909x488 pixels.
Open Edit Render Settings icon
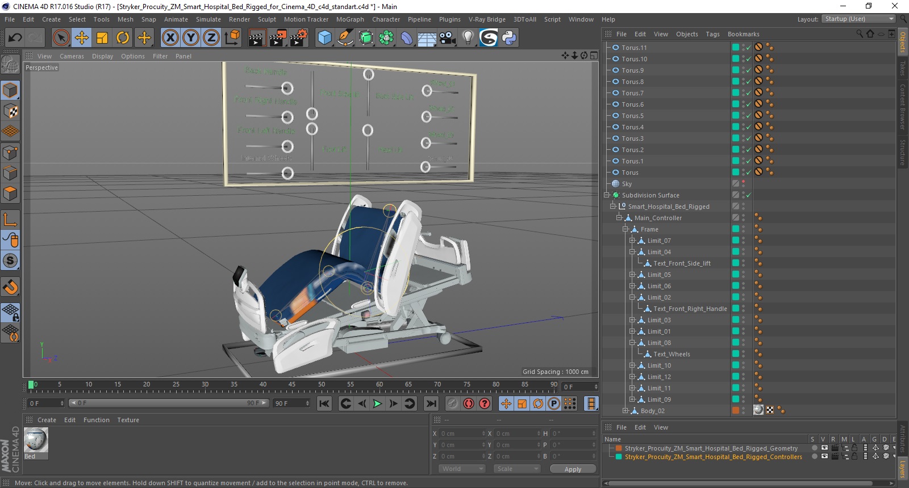tap(299, 38)
